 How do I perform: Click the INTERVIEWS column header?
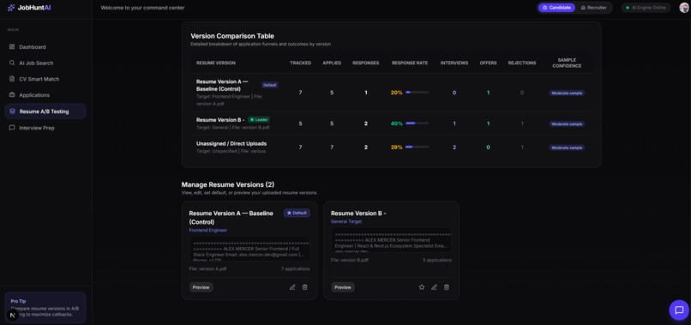pyautogui.click(x=454, y=63)
